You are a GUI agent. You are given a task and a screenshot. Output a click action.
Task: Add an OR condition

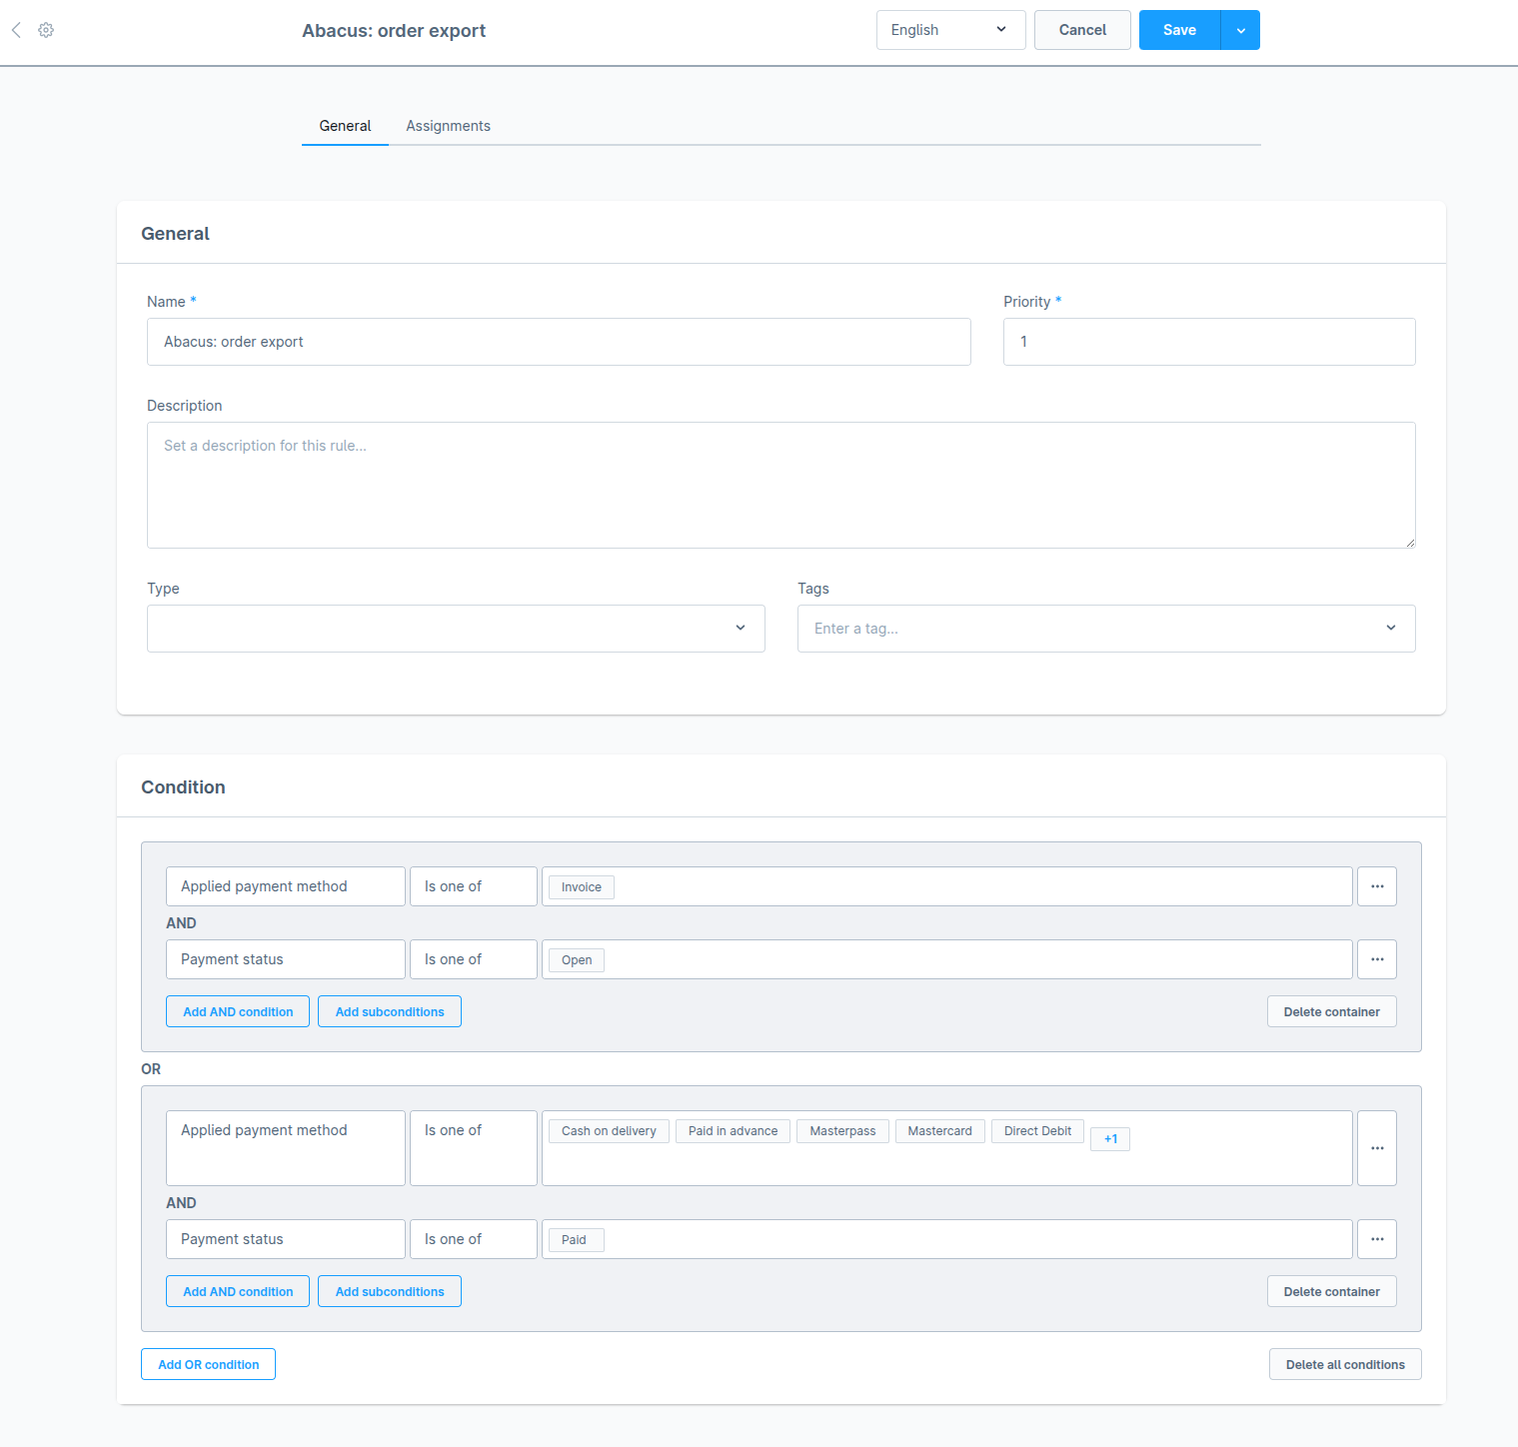208,1364
